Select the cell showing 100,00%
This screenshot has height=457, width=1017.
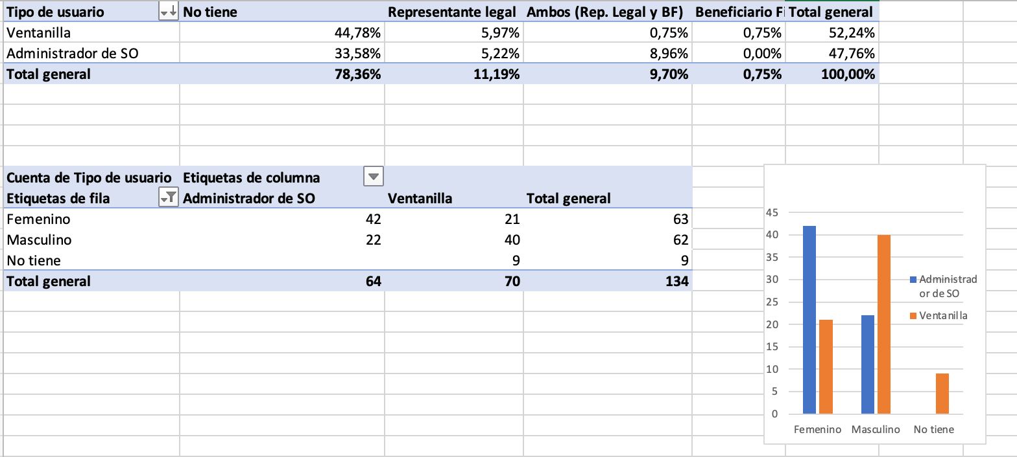click(x=843, y=74)
